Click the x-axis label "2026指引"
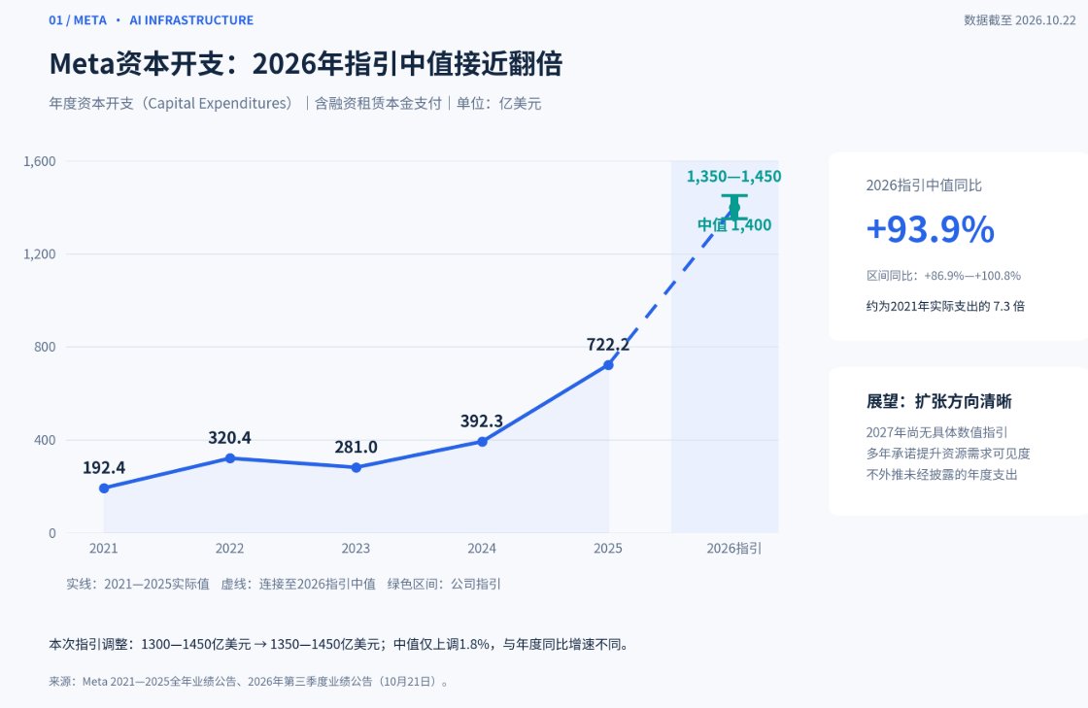 click(734, 549)
